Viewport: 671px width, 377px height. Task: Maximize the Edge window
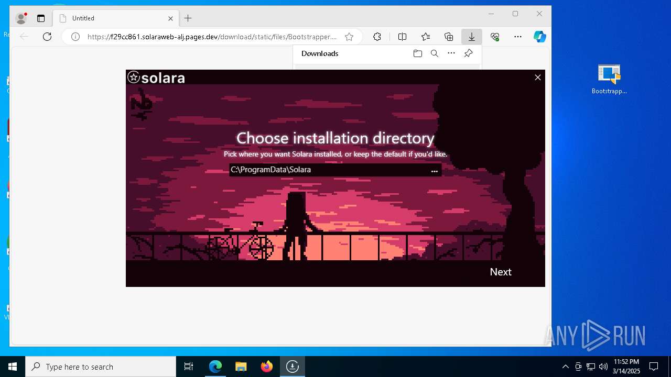pyautogui.click(x=515, y=14)
